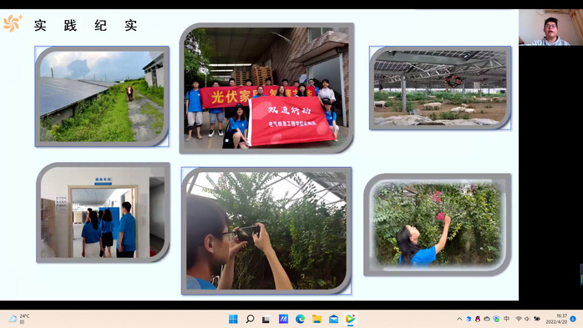Screen dimensions: 583x328
Task: Open the weather widget showing 24°C
Action: point(18,319)
